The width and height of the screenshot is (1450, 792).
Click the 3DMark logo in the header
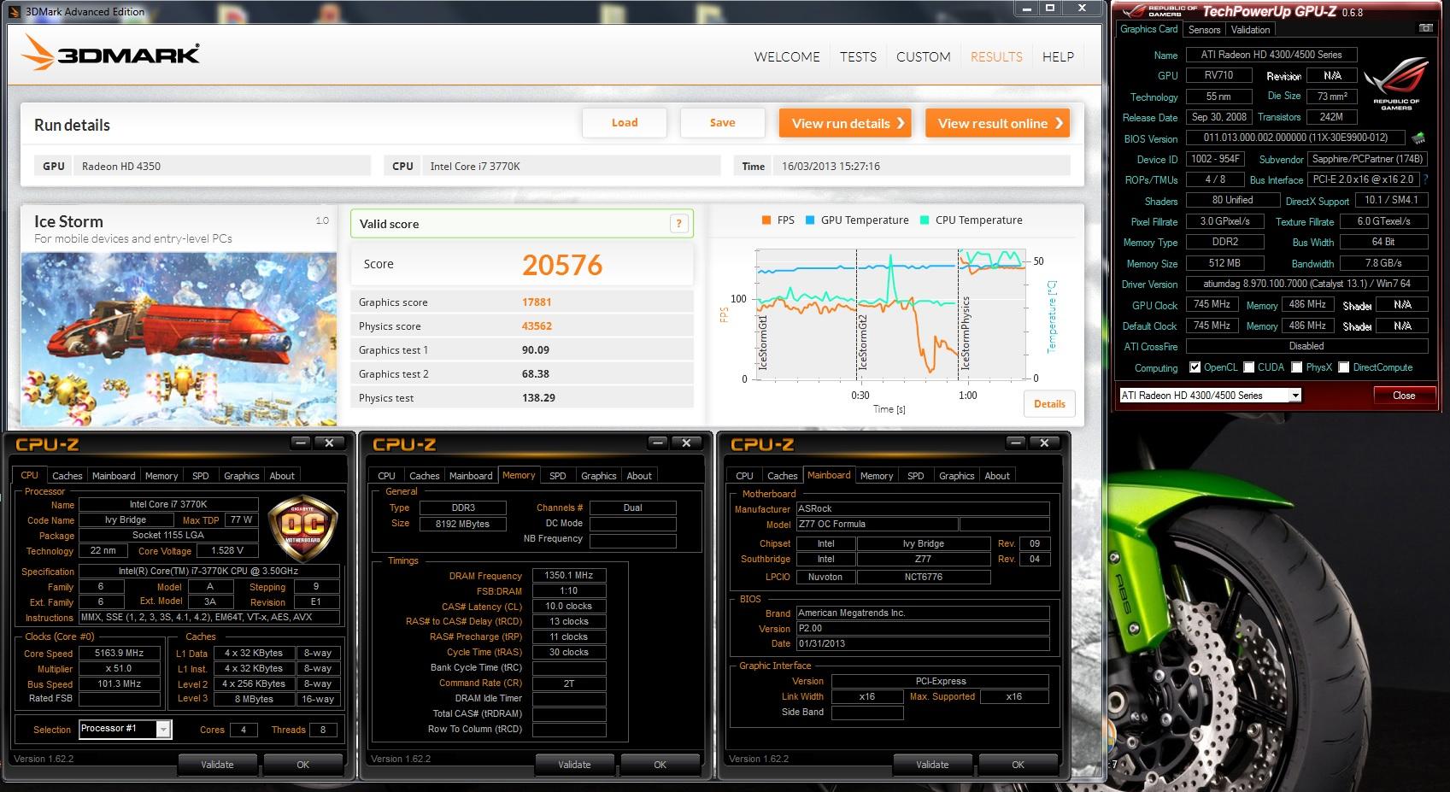[111, 53]
